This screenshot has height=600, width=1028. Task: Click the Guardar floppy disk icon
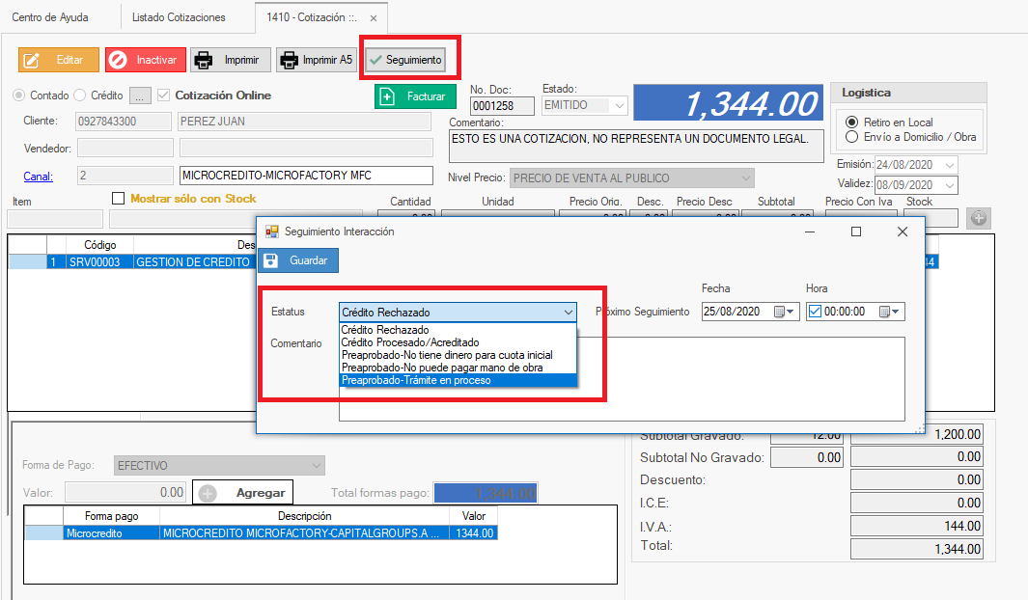click(272, 260)
